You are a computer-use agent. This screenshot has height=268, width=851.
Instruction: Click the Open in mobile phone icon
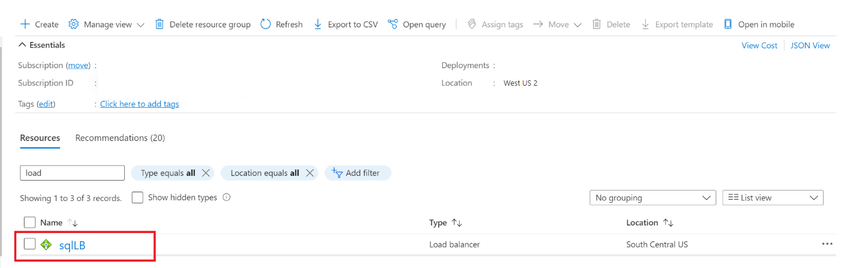(x=728, y=24)
